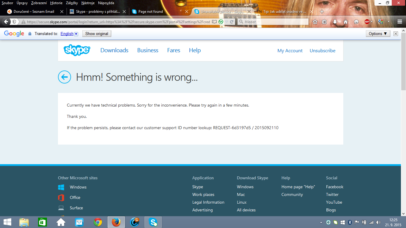The image size is (406, 228).
Task: Launch Chrome from the taskbar
Action: tap(97, 222)
